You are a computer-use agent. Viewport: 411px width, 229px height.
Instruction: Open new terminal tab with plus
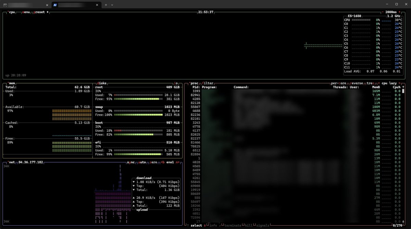(106, 5)
